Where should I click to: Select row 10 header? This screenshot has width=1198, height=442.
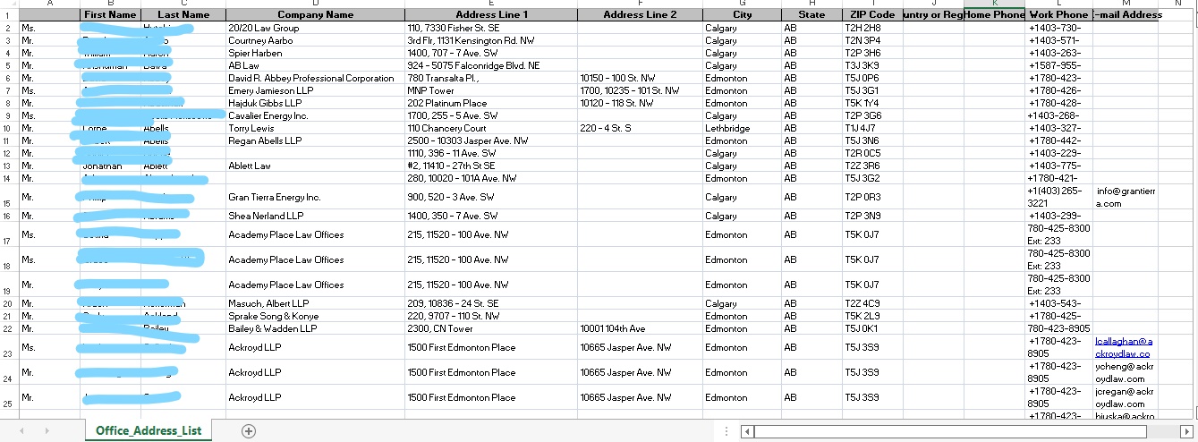(9, 128)
